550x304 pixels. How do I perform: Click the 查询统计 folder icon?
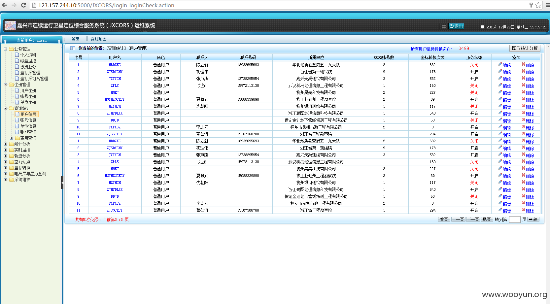tap(12, 108)
